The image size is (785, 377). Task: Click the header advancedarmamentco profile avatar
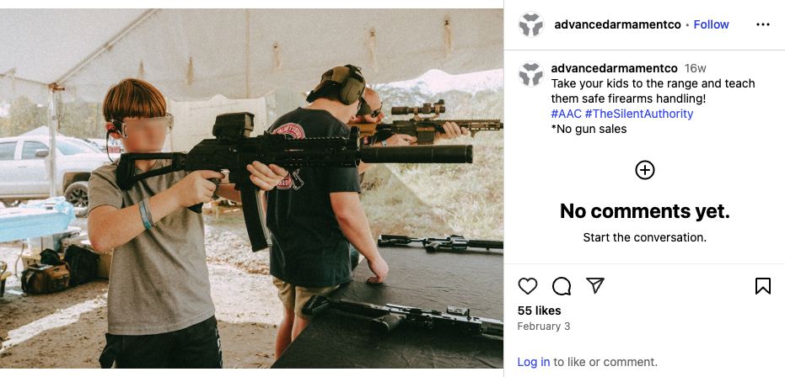coord(531,24)
